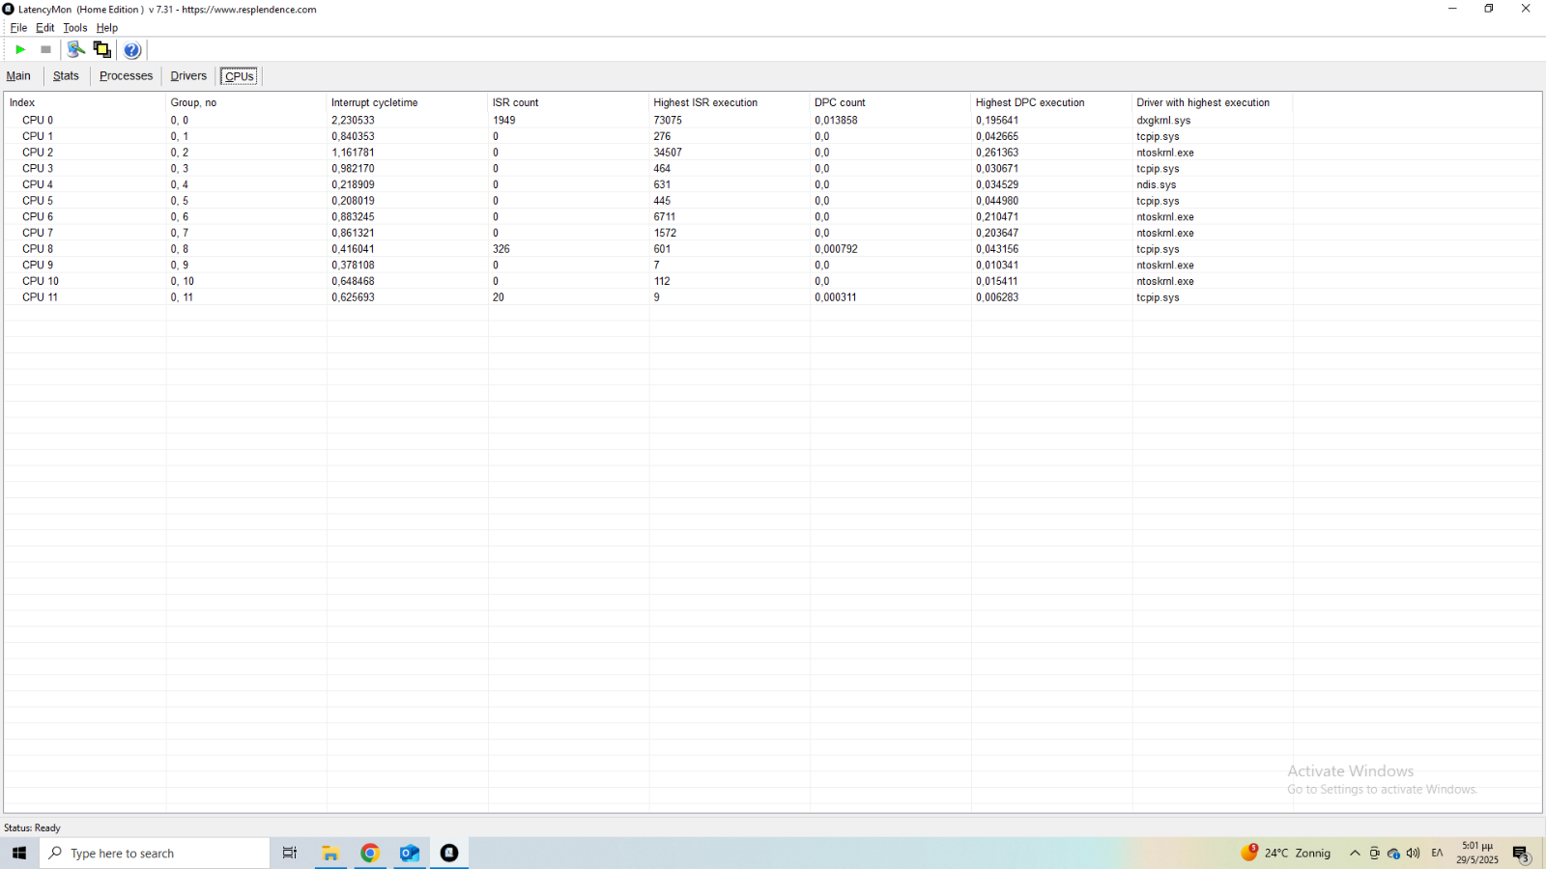1546x869 pixels.
Task: Start the latency monitor with play icon
Action: pyautogui.click(x=20, y=49)
